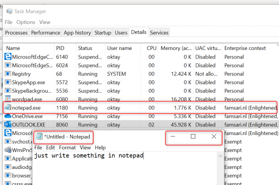
Task: Click the svchost process icon
Action: (x=8, y=142)
